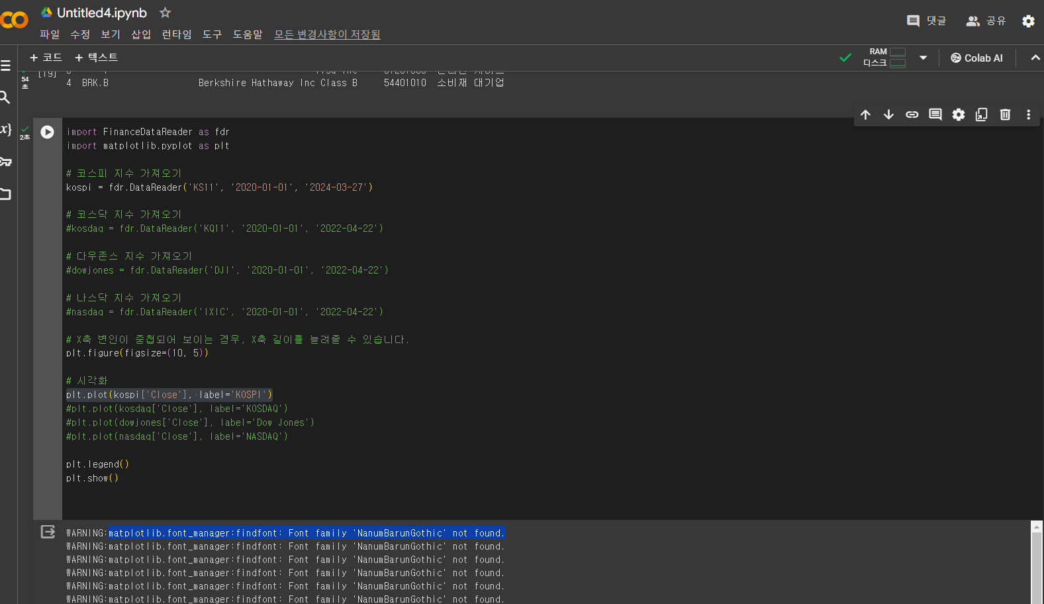Open the 도구 menu
1044x604 pixels.
[x=212, y=34]
